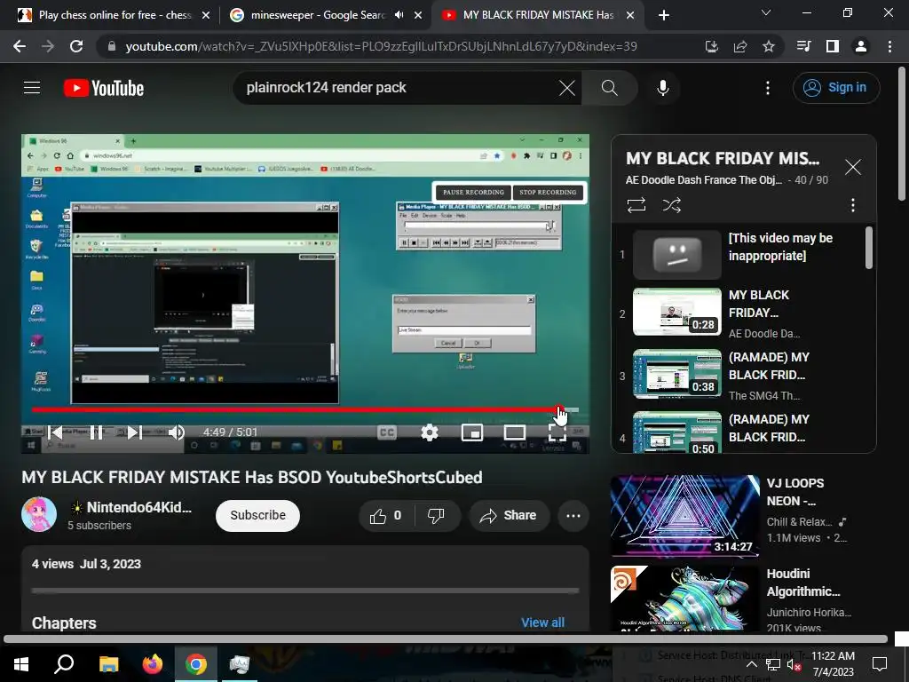Pause the playing video

[x=96, y=432]
